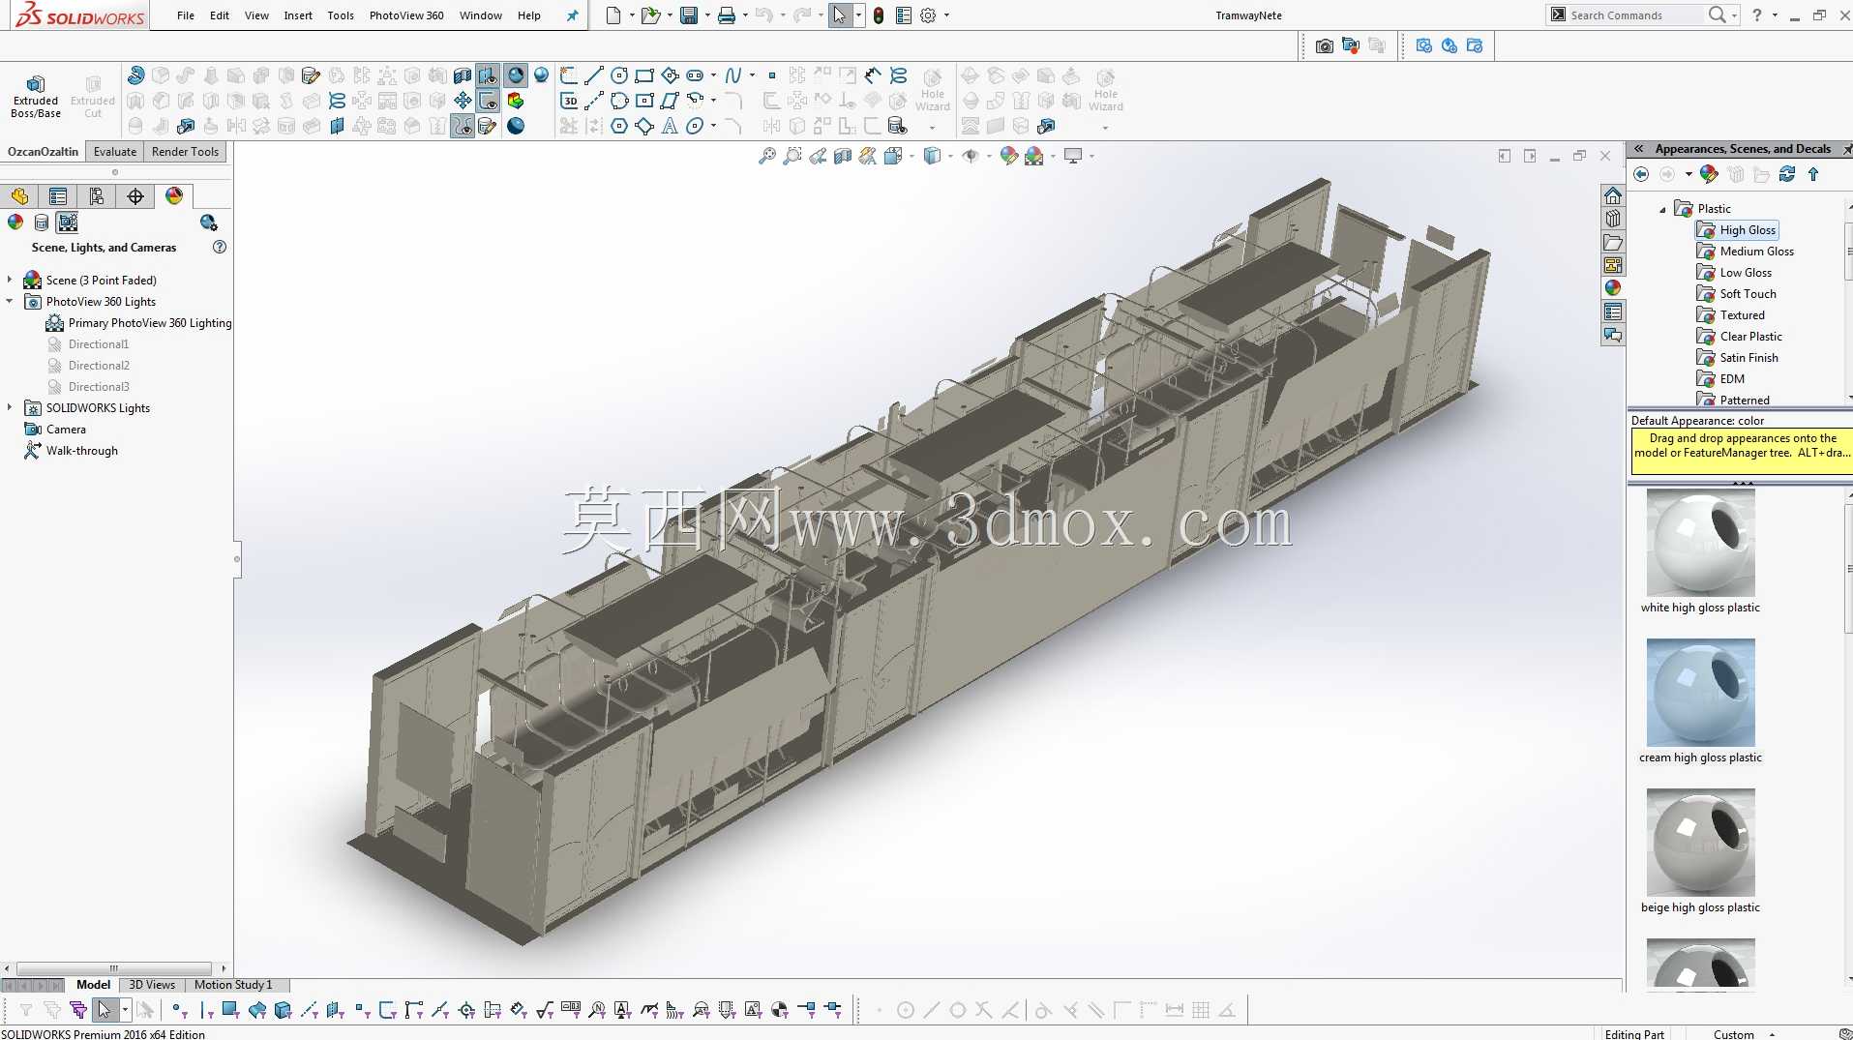This screenshot has height=1040, width=1853.
Task: Click the Options gear icon
Action: pyautogui.click(x=928, y=15)
